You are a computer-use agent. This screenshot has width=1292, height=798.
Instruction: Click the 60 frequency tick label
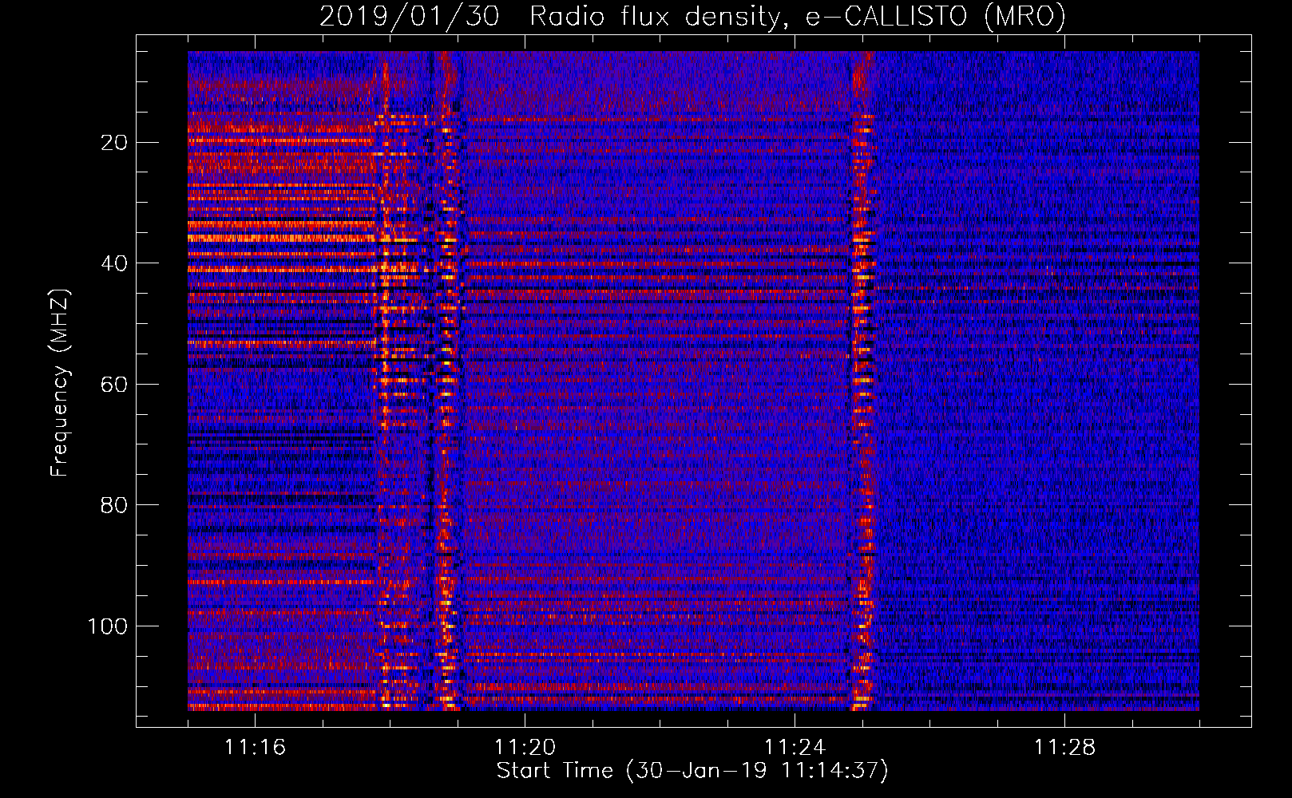115,385
